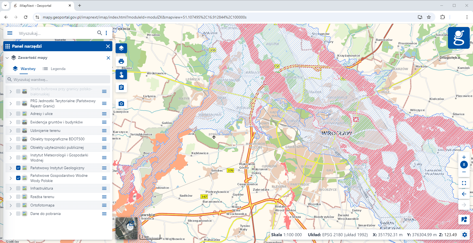This screenshot has width=473, height=243.
Task: Enable the Ortofotomapa layer checkbox
Action: click(18, 205)
